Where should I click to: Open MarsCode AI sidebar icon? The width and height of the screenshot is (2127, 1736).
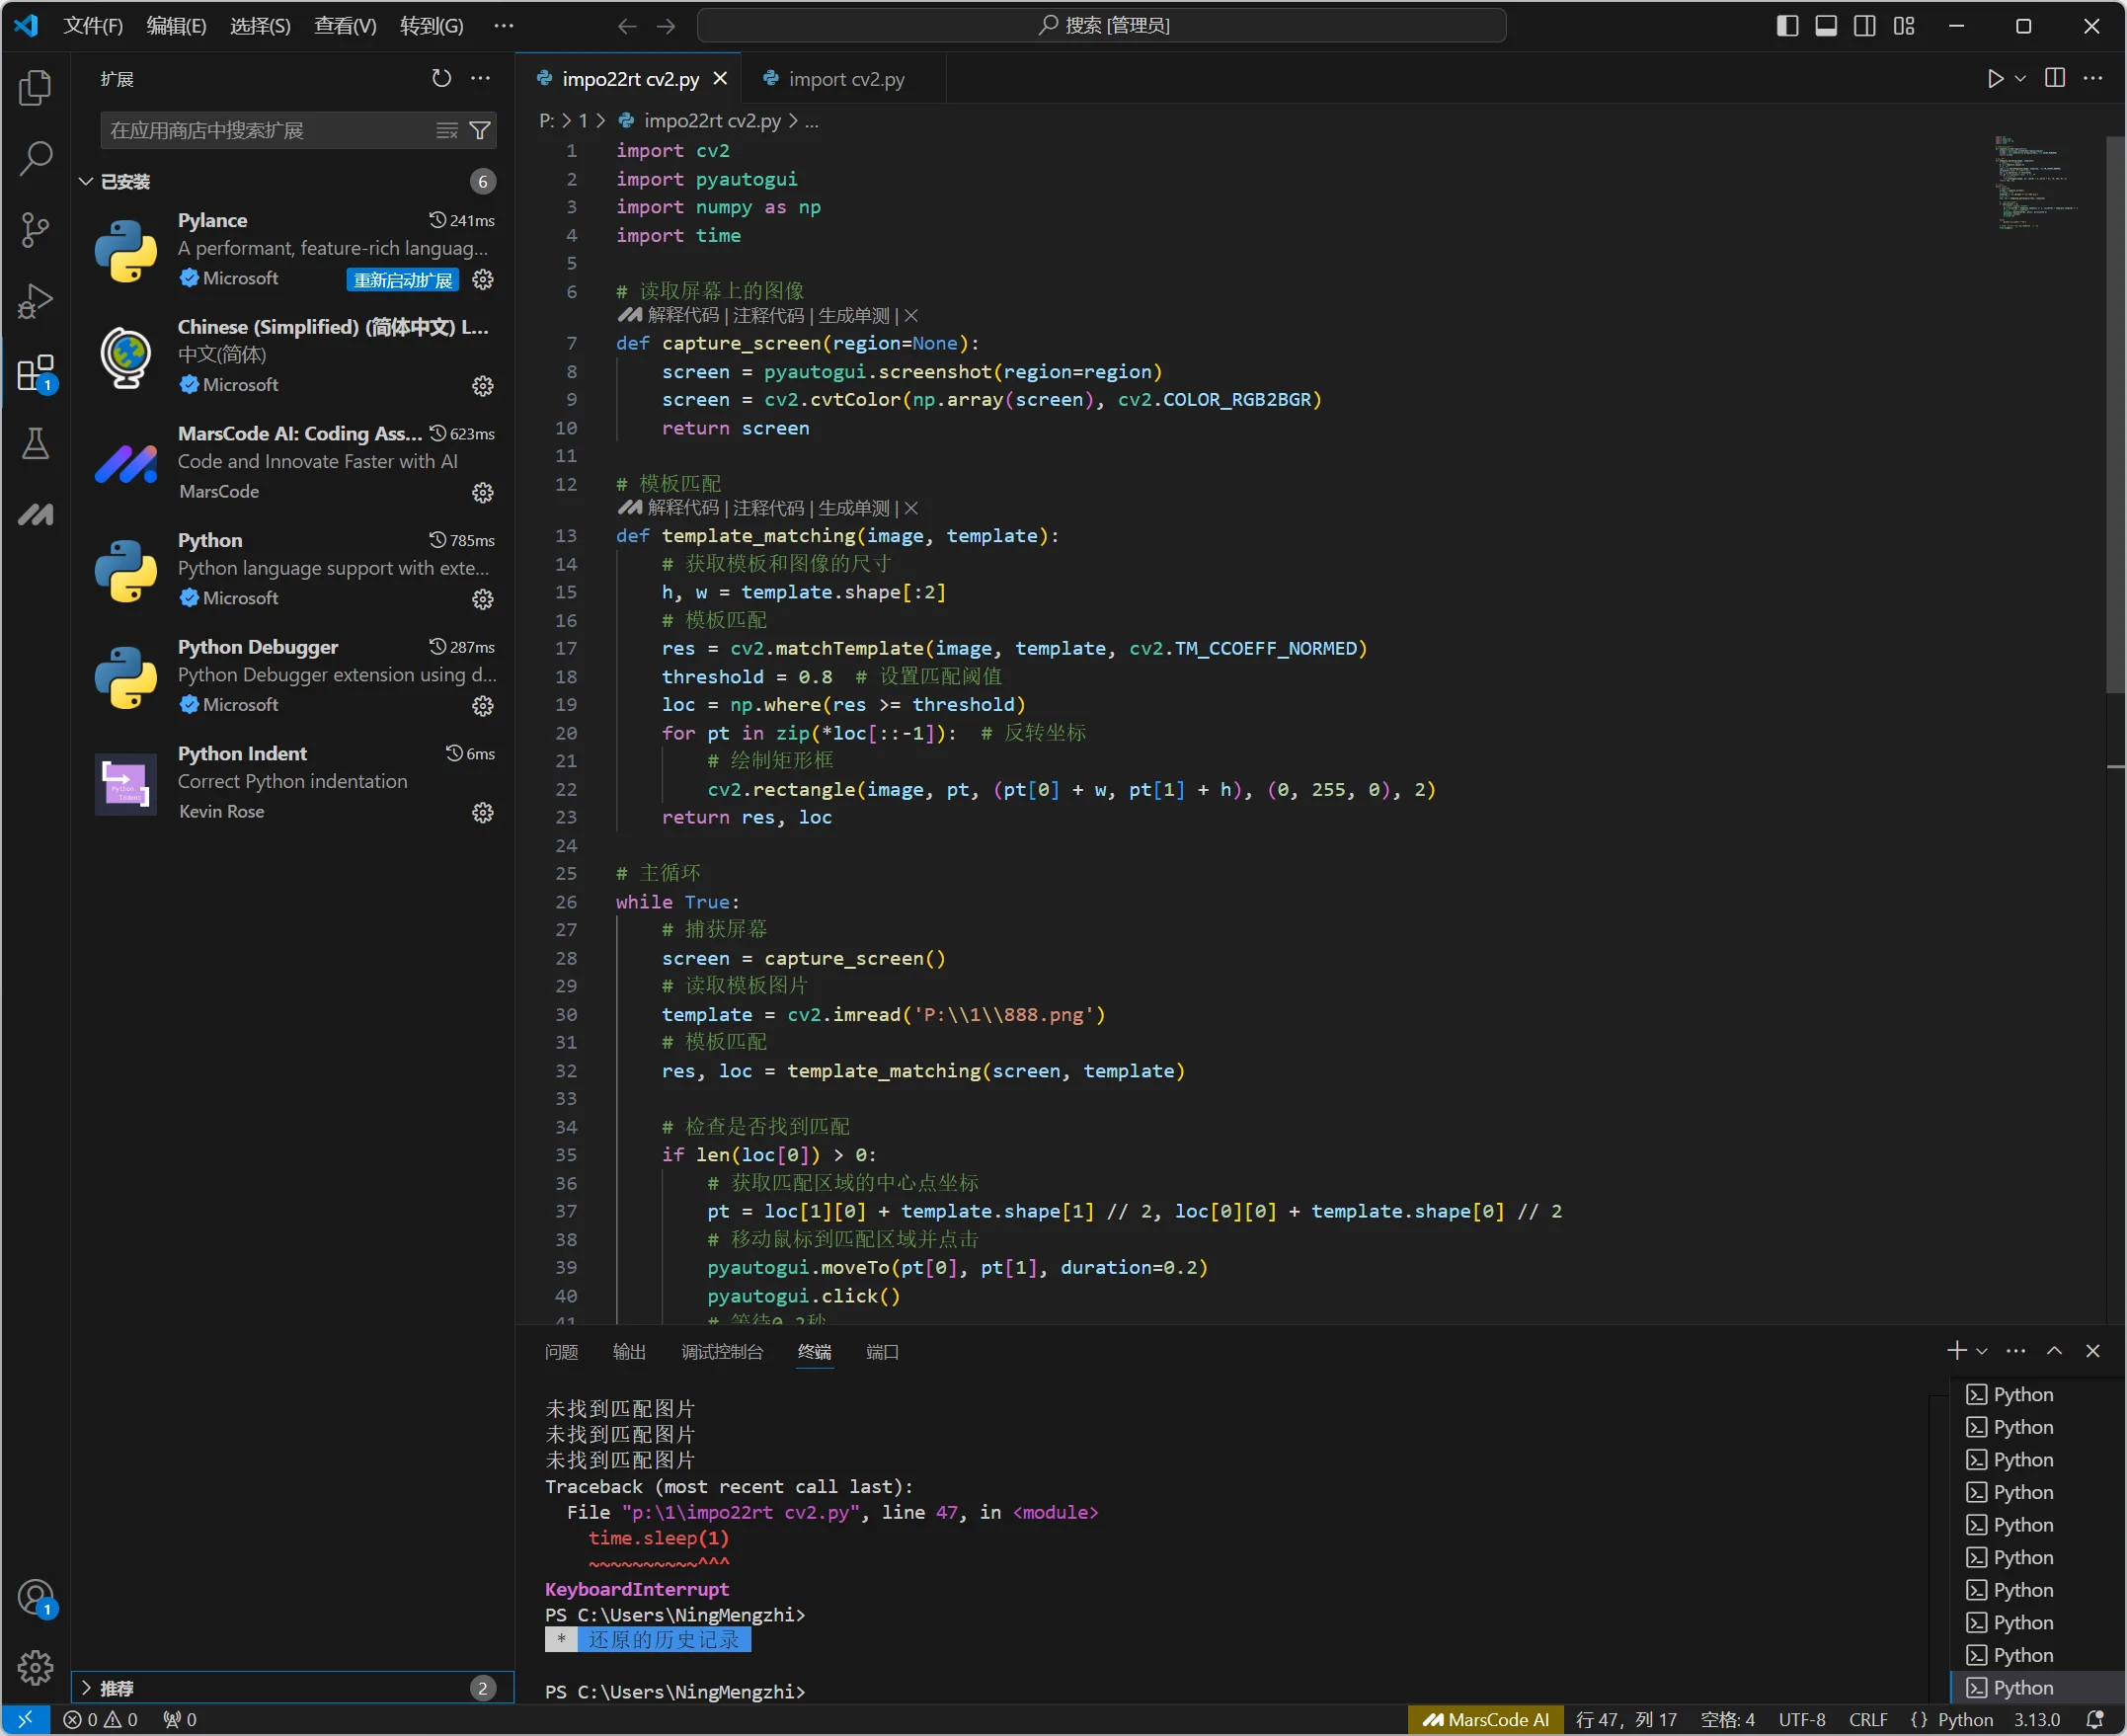36,515
